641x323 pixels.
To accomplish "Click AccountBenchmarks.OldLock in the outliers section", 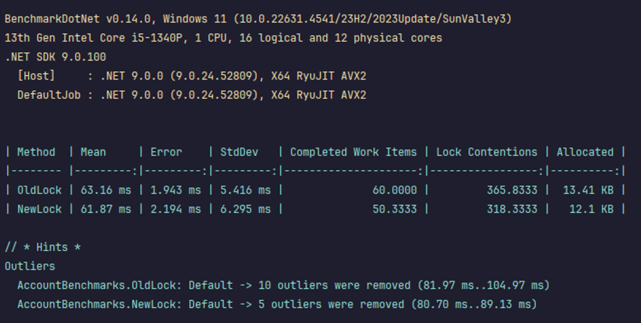I will (x=99, y=286).
